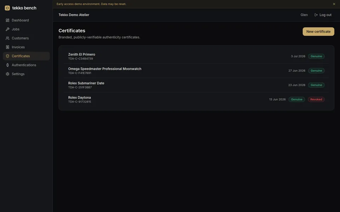Screen dimensions: 340x212
Task: Go to the Jobs page
Action: (26, 29)
